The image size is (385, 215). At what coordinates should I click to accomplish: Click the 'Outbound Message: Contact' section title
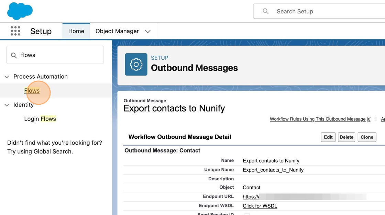coord(162,150)
